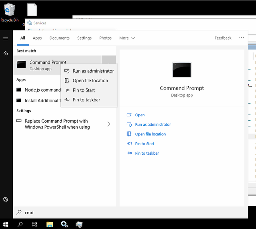The image size is (256, 229).
Task: Open File Explorer from the taskbar
Action: click(50, 225)
